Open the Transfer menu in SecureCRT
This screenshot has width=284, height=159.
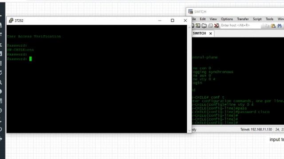coord(243,19)
